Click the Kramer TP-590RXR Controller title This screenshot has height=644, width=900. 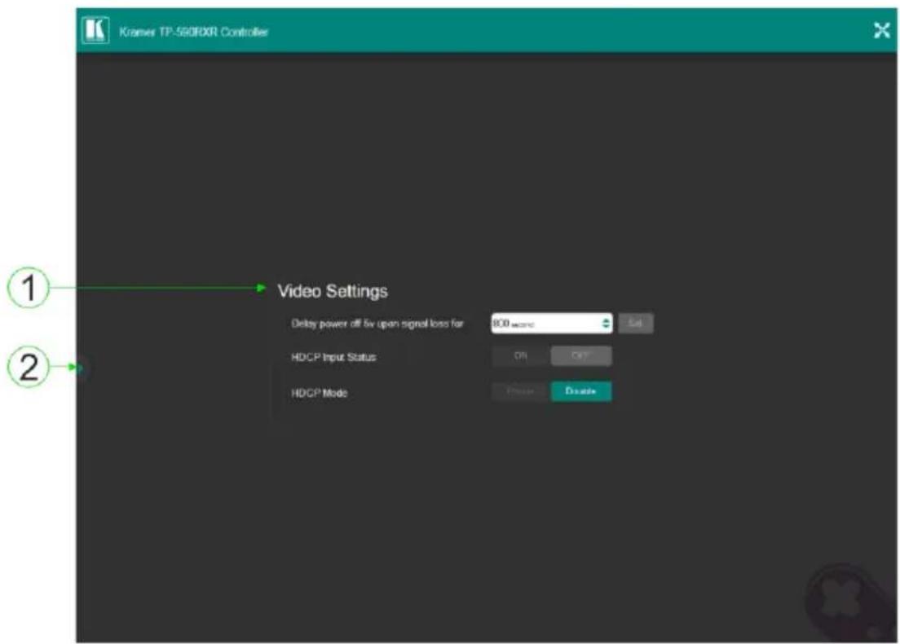[193, 32]
